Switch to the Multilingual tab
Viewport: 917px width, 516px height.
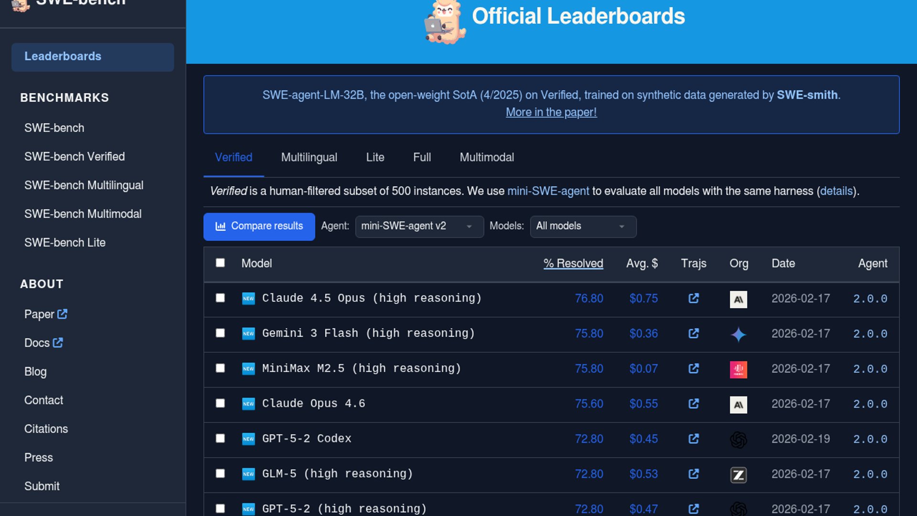pyautogui.click(x=309, y=158)
